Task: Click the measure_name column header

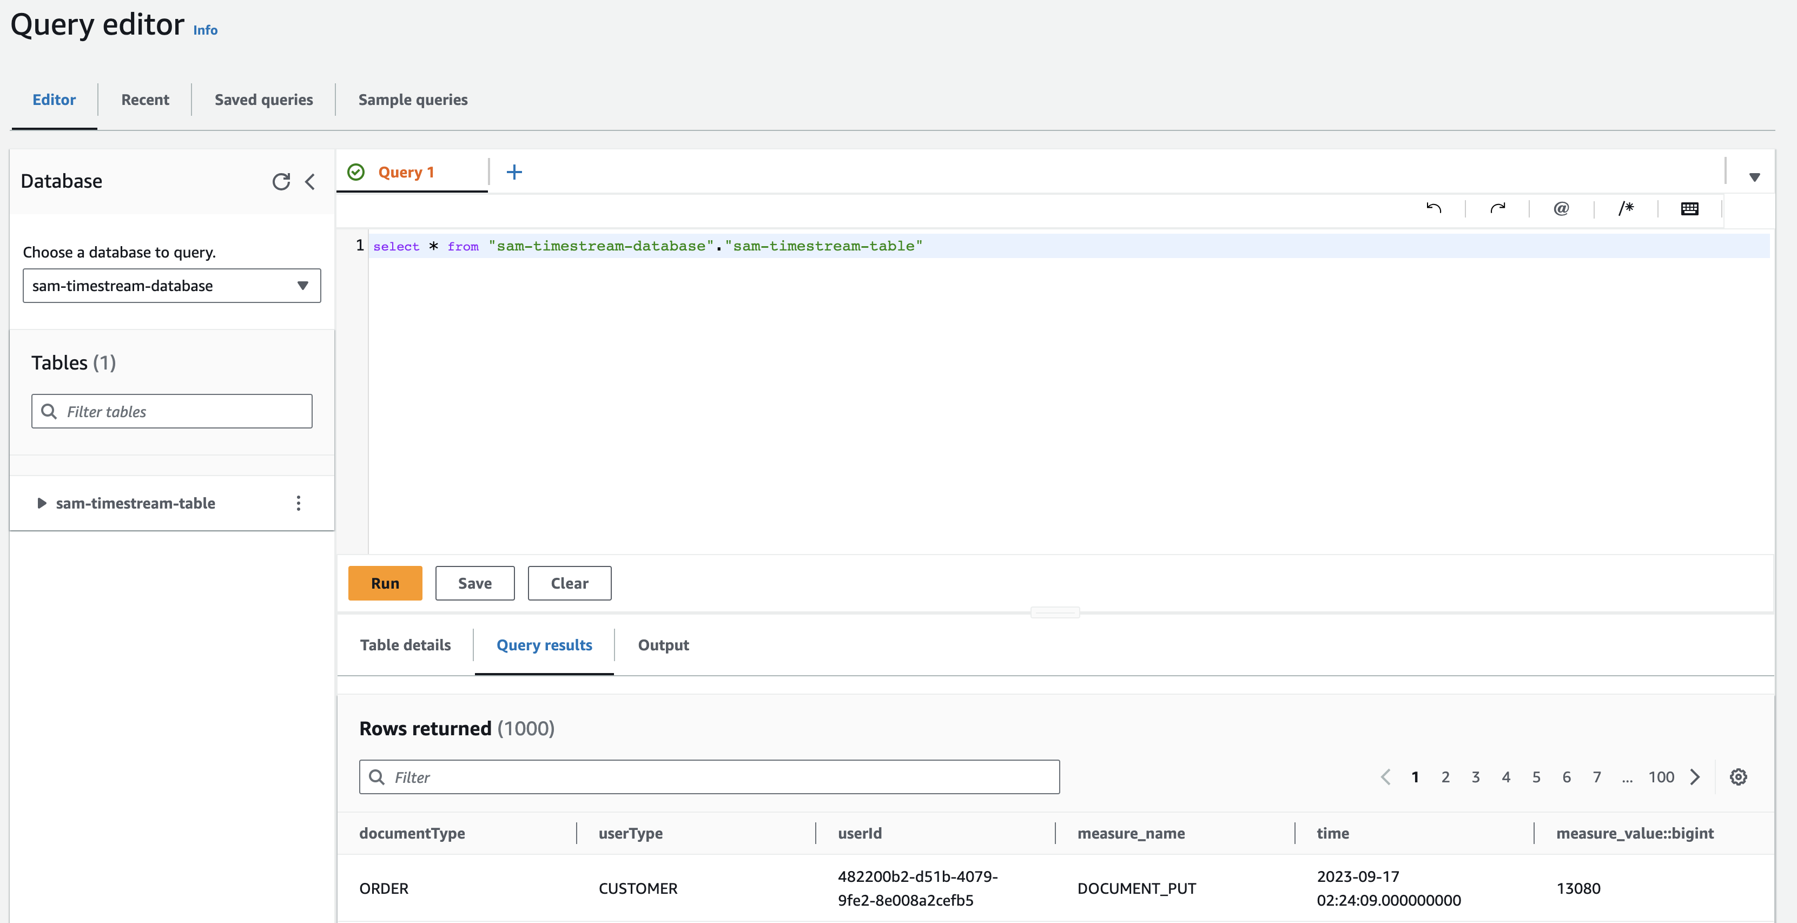Action: (x=1131, y=833)
